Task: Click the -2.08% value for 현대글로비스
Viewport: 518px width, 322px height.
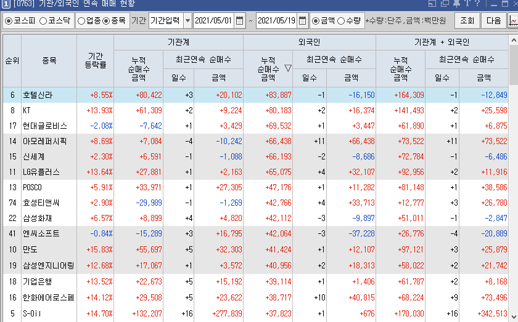Action: pos(101,126)
